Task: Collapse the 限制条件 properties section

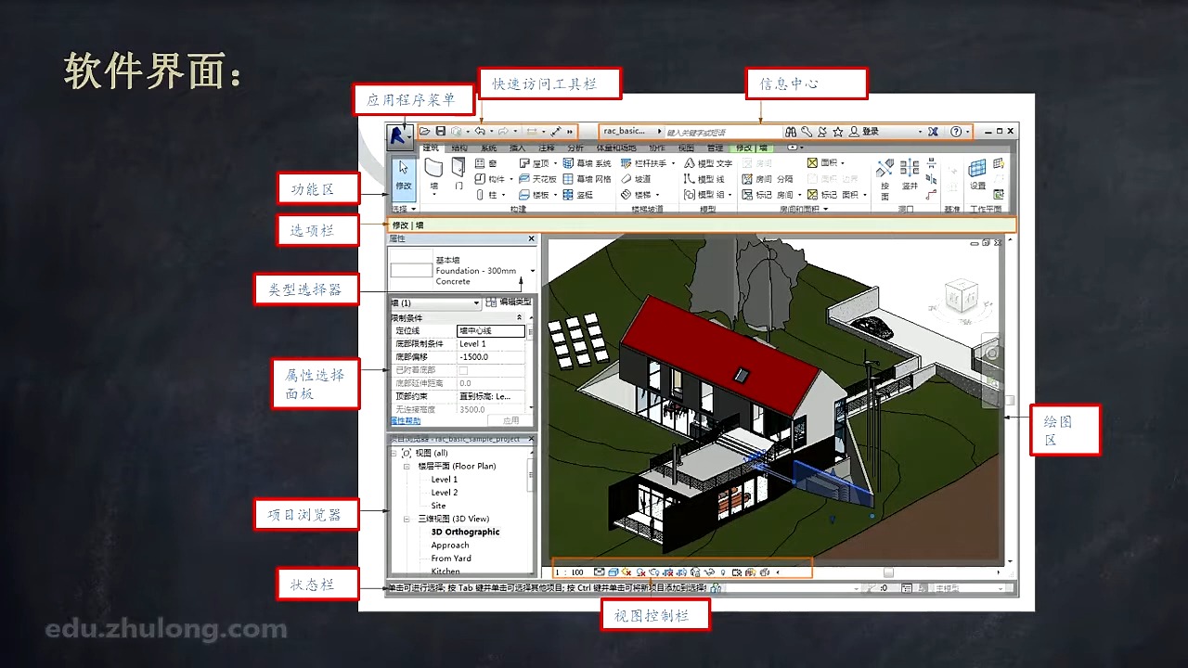Action: coord(520,317)
